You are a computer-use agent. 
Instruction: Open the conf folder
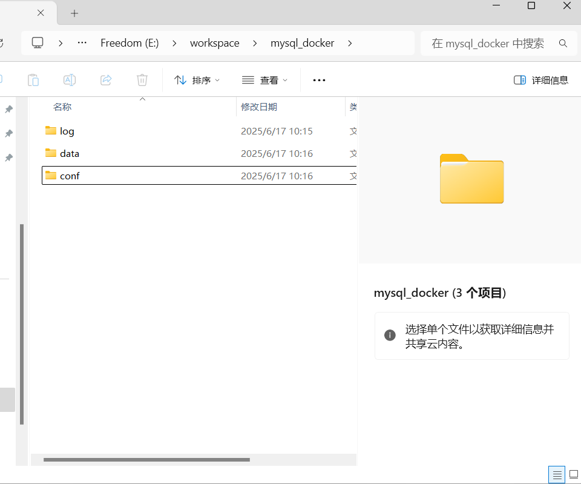70,176
